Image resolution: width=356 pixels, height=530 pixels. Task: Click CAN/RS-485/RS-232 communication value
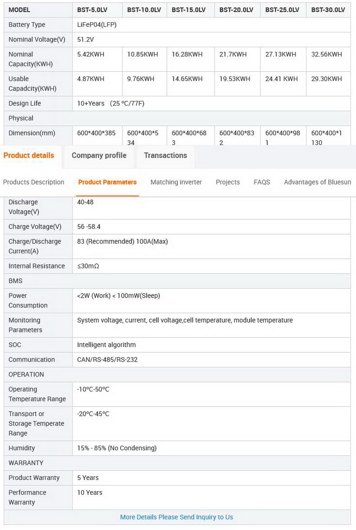[107, 360]
